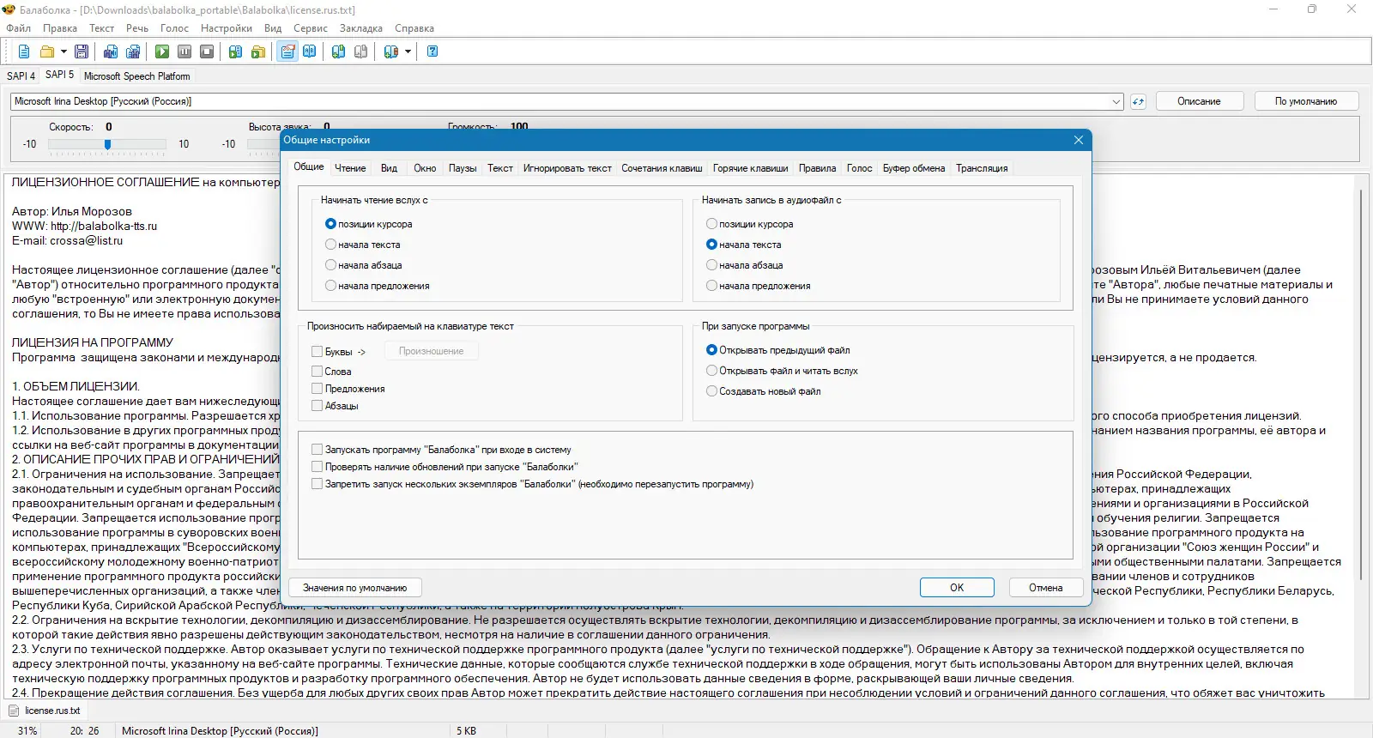Enable the Предложения checkbox
The width and height of the screenshot is (1373, 738).
point(317,389)
